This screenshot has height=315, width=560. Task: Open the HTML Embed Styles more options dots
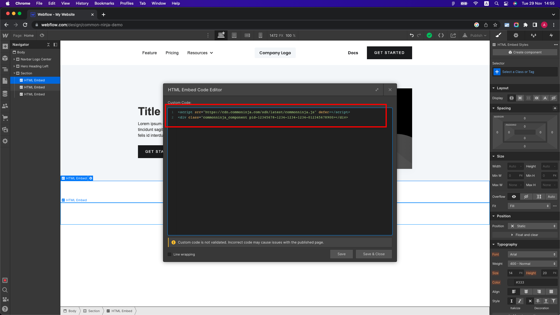[x=556, y=45]
